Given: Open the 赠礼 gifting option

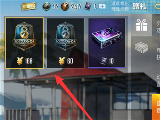Looking at the screenshot, I should click(139, 6).
